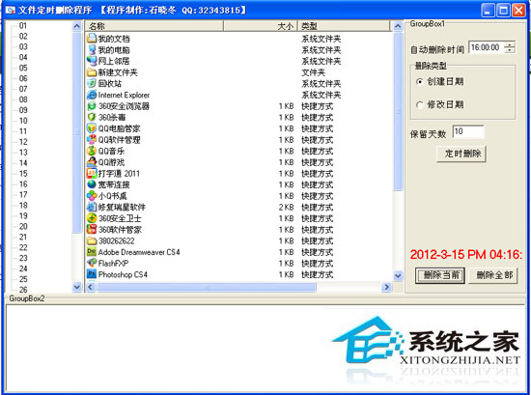
Task: Click the 修复瑞星软件 icon
Action: coord(92,207)
